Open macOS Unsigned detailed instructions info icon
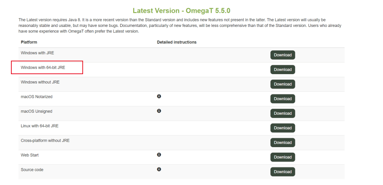 point(159,111)
